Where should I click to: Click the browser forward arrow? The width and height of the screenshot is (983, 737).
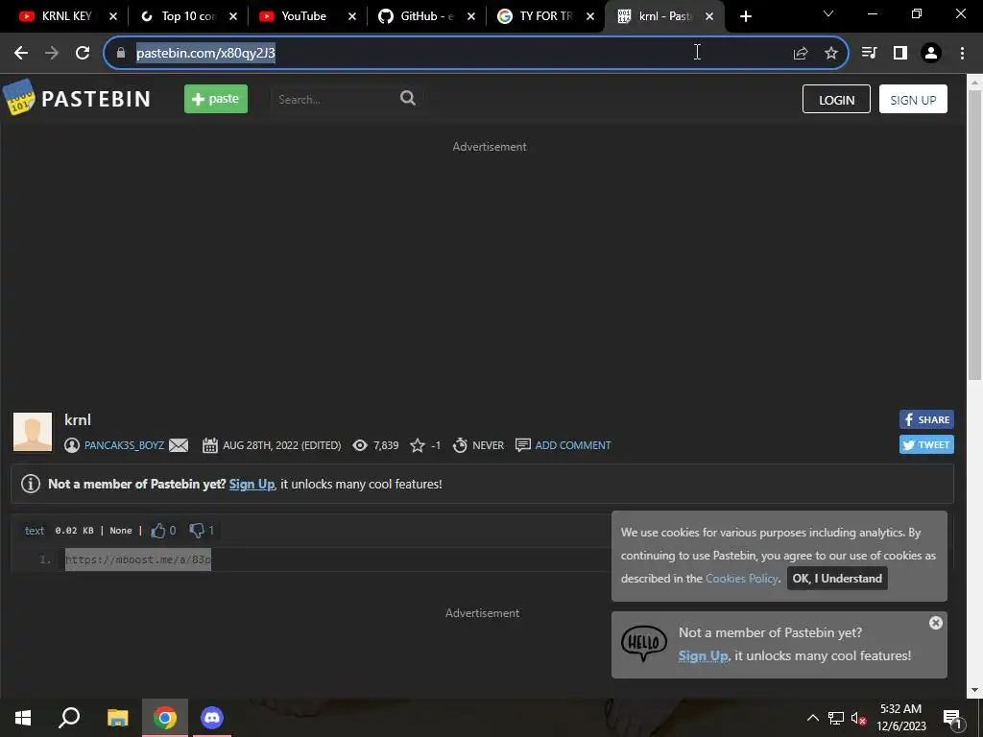pos(52,53)
